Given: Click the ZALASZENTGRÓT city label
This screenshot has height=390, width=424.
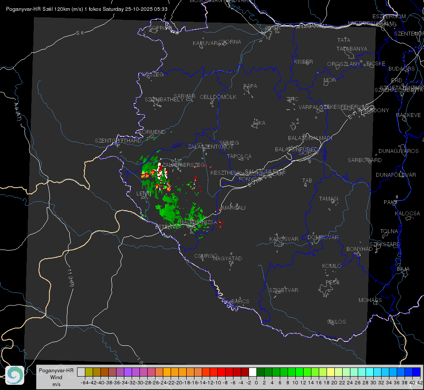Looking at the screenshot, I should tap(210, 147).
